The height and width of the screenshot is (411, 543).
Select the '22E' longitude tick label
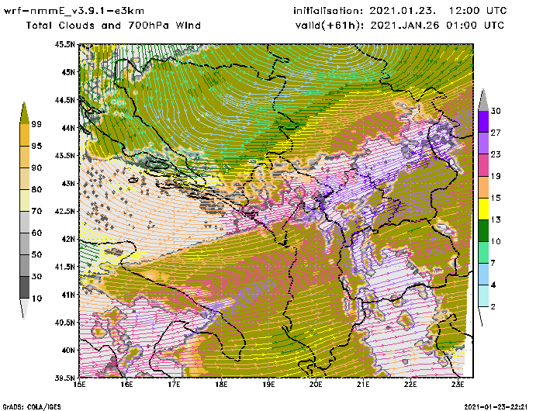point(410,385)
